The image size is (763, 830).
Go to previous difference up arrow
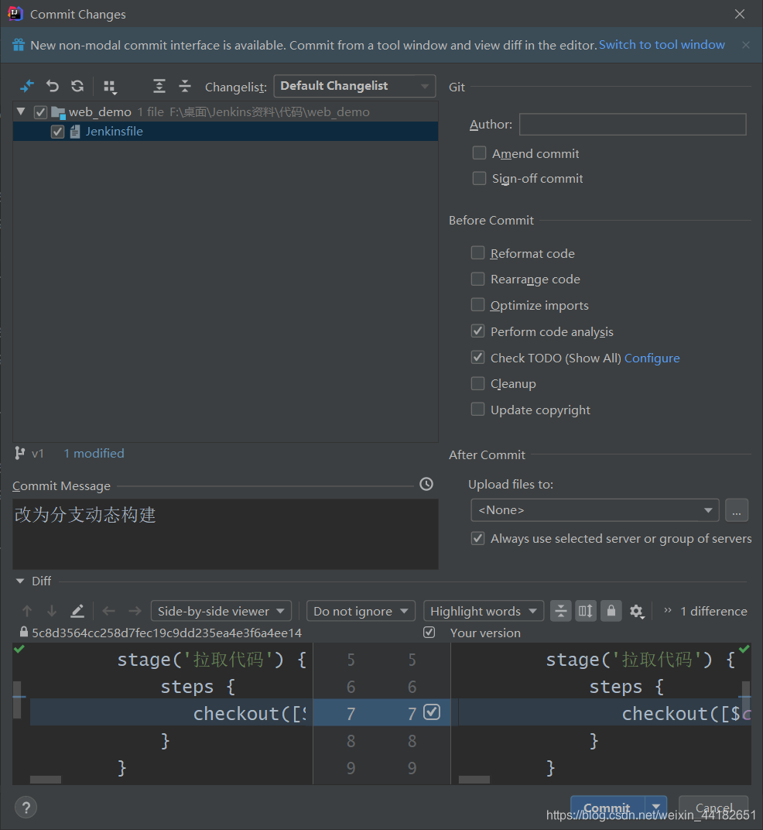coord(27,611)
